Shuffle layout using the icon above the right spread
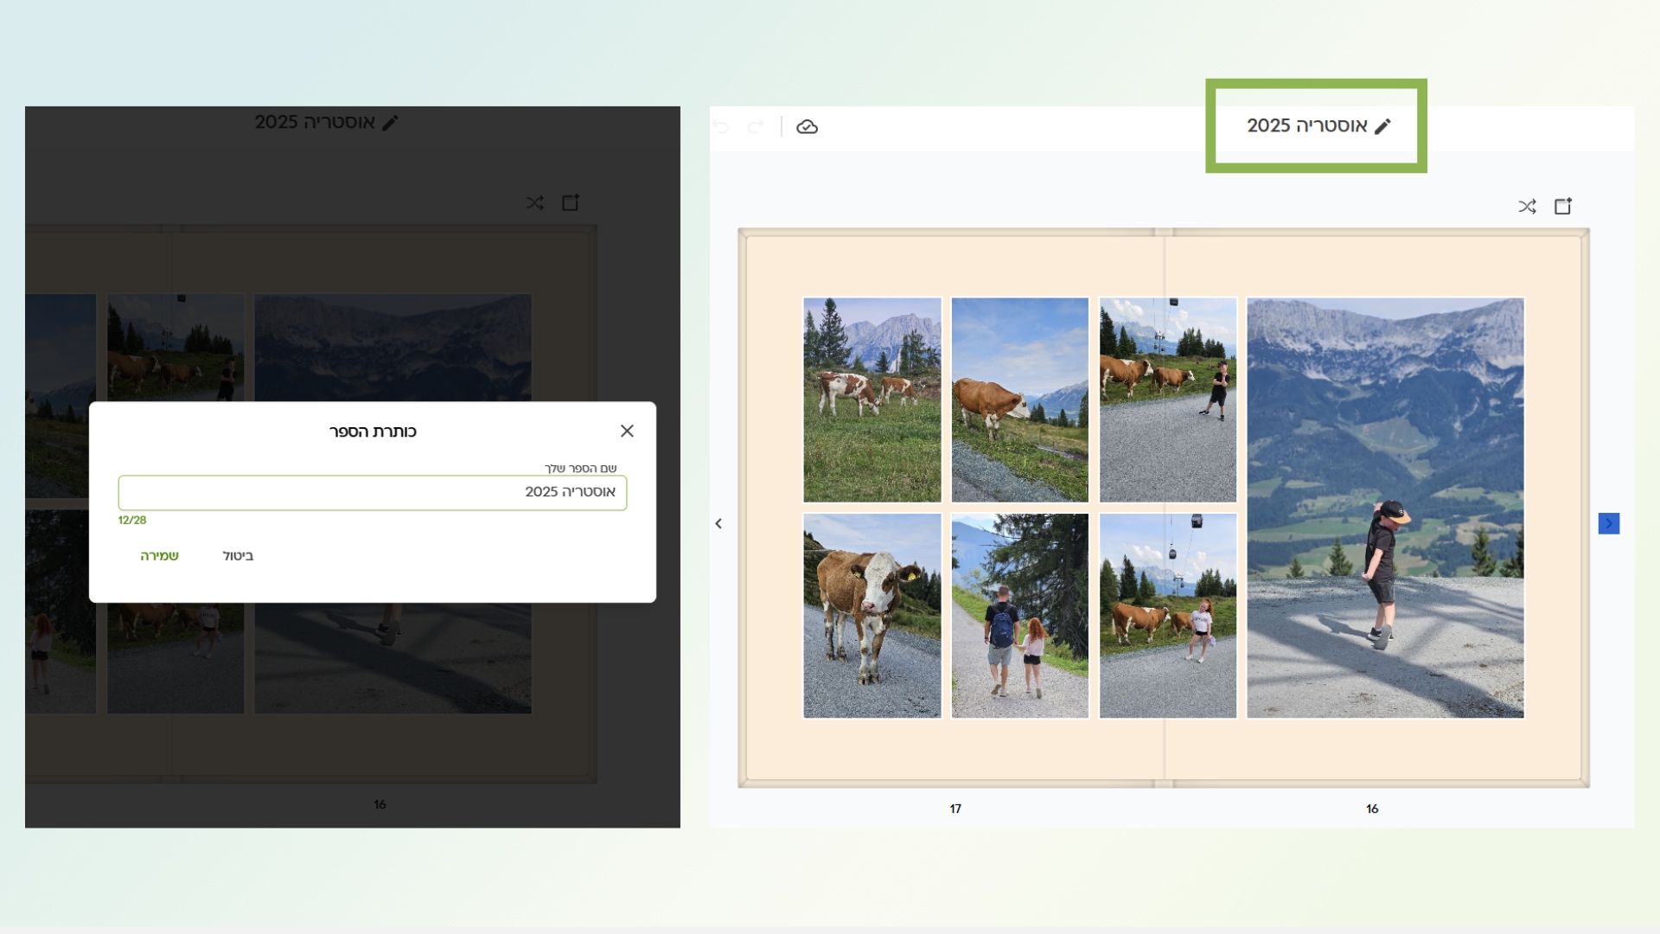This screenshot has width=1660, height=934. coord(1527,207)
